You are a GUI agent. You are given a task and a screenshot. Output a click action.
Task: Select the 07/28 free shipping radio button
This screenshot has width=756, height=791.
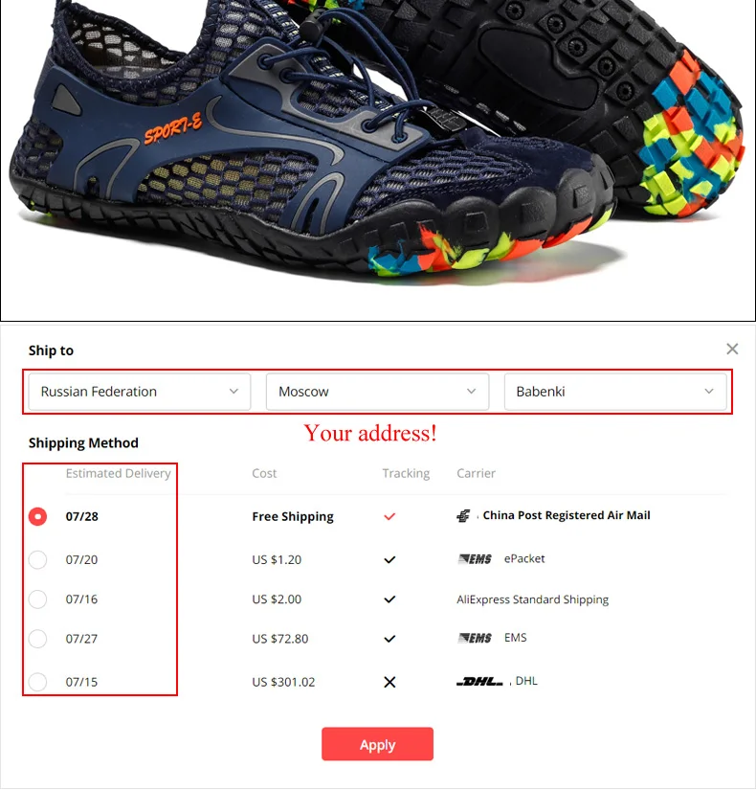click(x=38, y=516)
